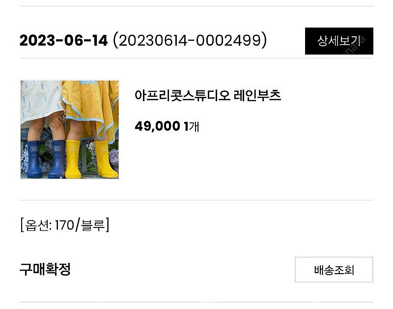Viewport: 393px width, 309px height.
Task: Click the white dress in product photo
Action: click(x=41, y=102)
